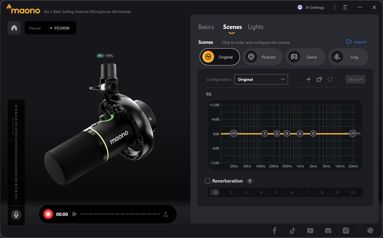Open the Facebook page icon
Screen dimensions: 383x238
[274, 231]
